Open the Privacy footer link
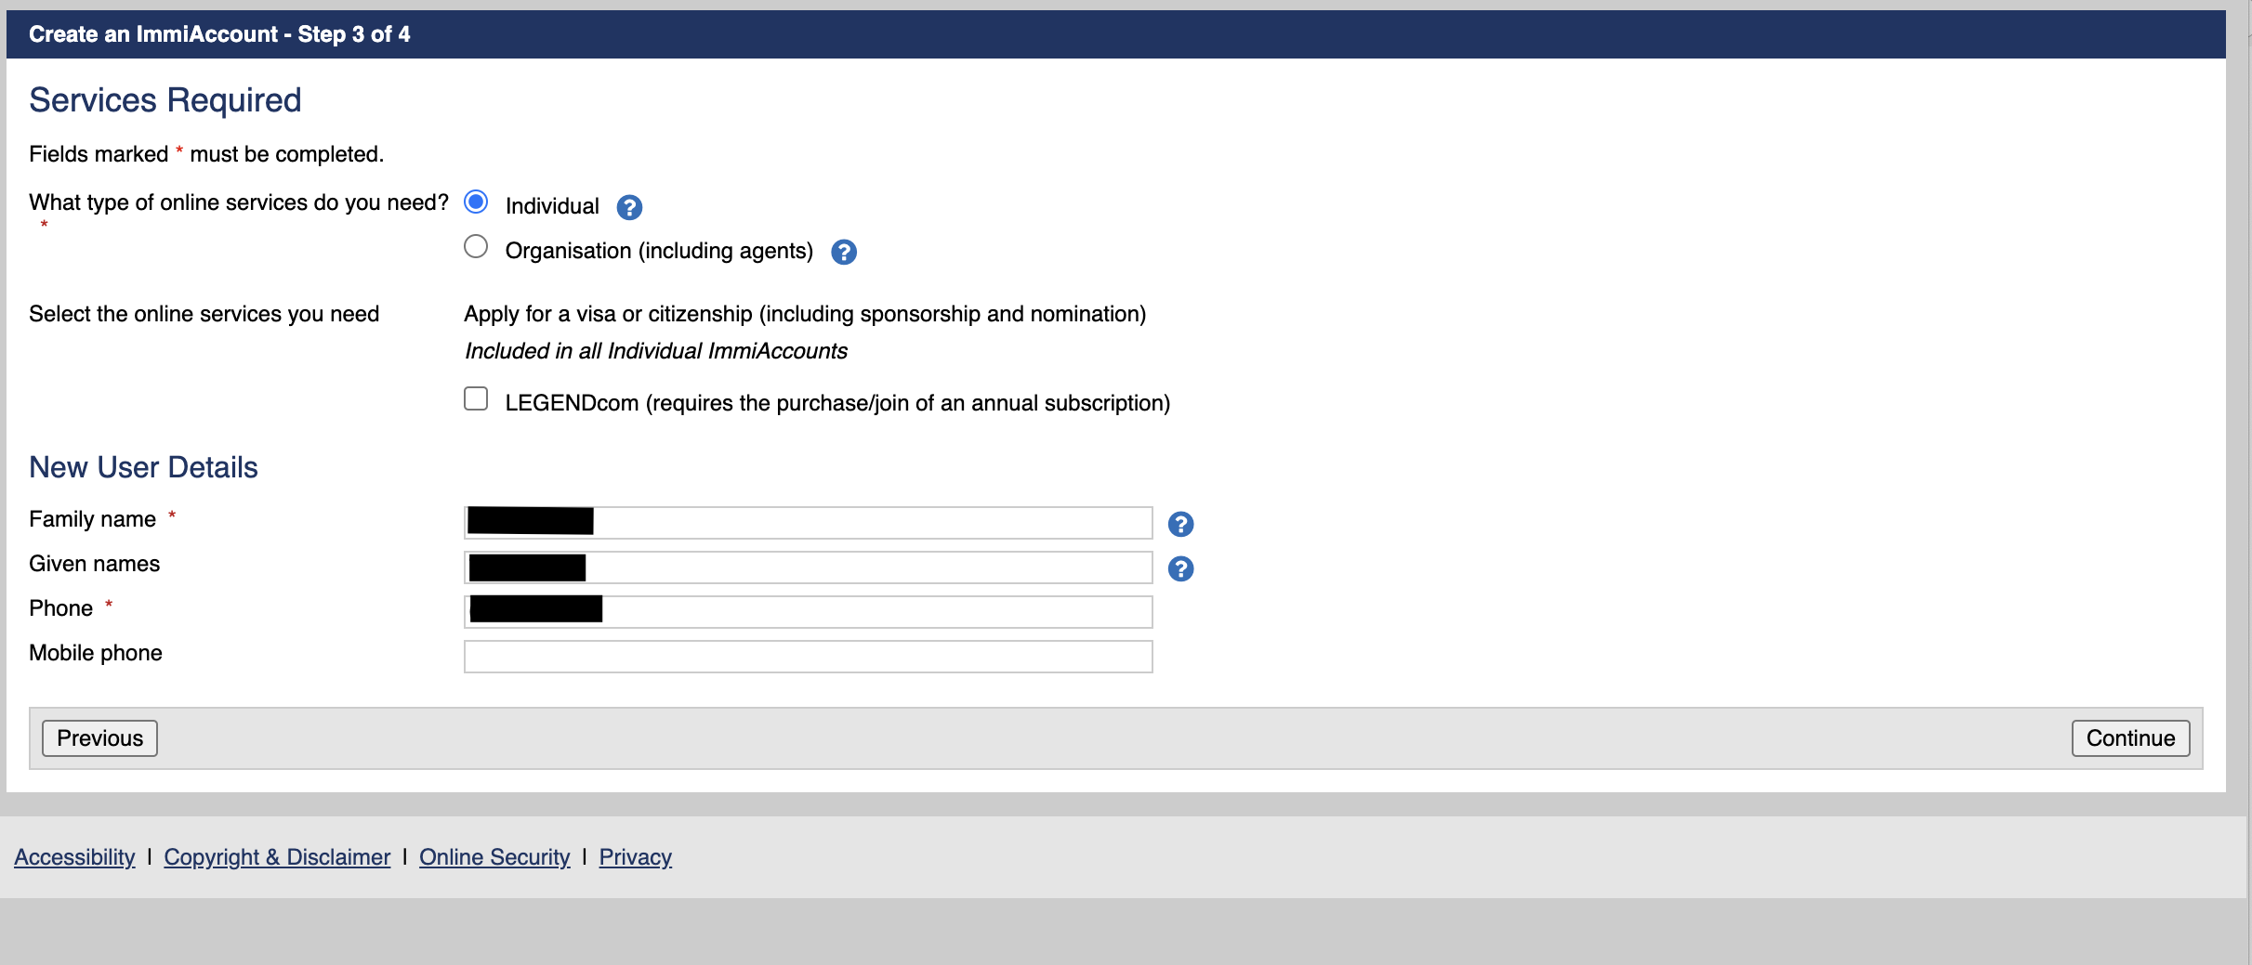2252x965 pixels. tap(635, 857)
